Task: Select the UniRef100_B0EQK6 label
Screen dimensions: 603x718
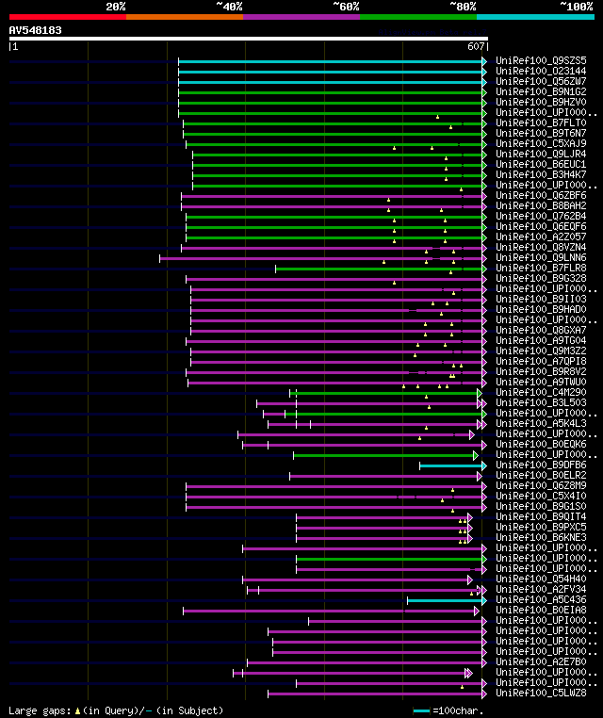Action: [x=541, y=444]
